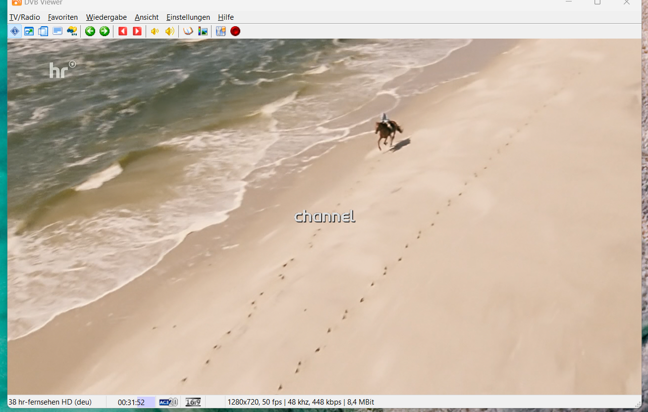Click the 16:9 aspect ratio indicator

pyautogui.click(x=193, y=402)
